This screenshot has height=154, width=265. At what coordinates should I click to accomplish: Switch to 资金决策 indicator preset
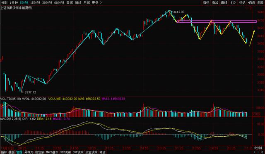(x=92, y=152)
